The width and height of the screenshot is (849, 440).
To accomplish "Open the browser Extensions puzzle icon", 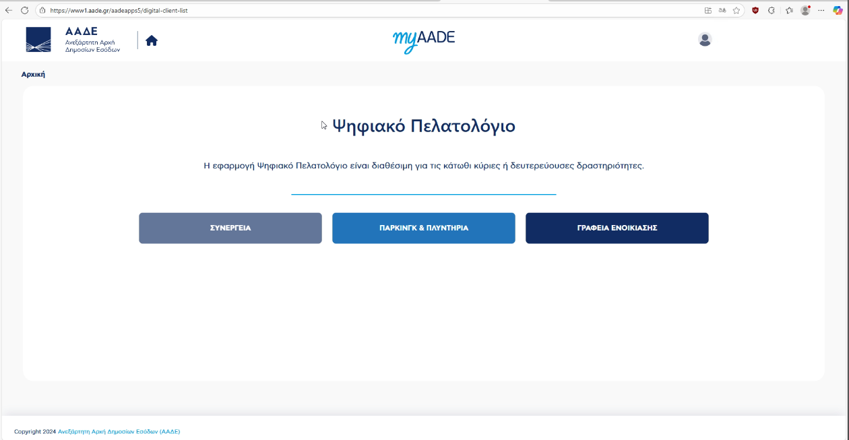I will (x=772, y=10).
